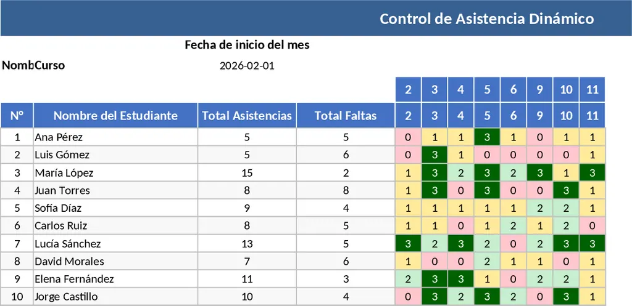Select the 'Nº' header cell
This screenshot has width=632, height=306.
click(x=17, y=115)
